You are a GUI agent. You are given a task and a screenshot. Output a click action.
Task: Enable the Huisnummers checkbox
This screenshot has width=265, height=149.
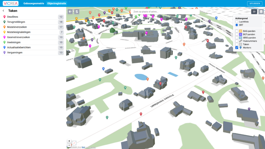pyautogui.click(x=237, y=41)
